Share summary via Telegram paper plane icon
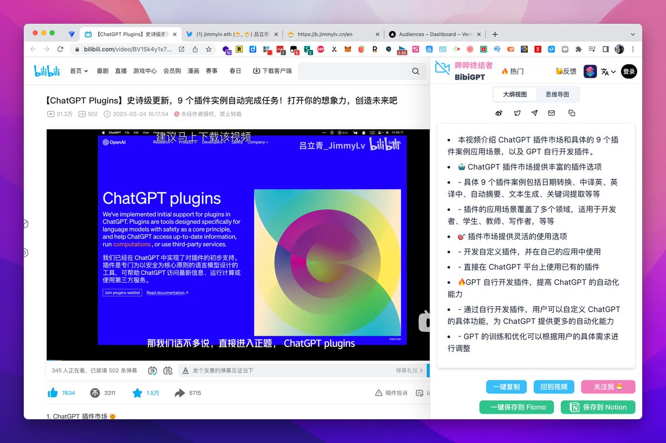 coord(534,113)
